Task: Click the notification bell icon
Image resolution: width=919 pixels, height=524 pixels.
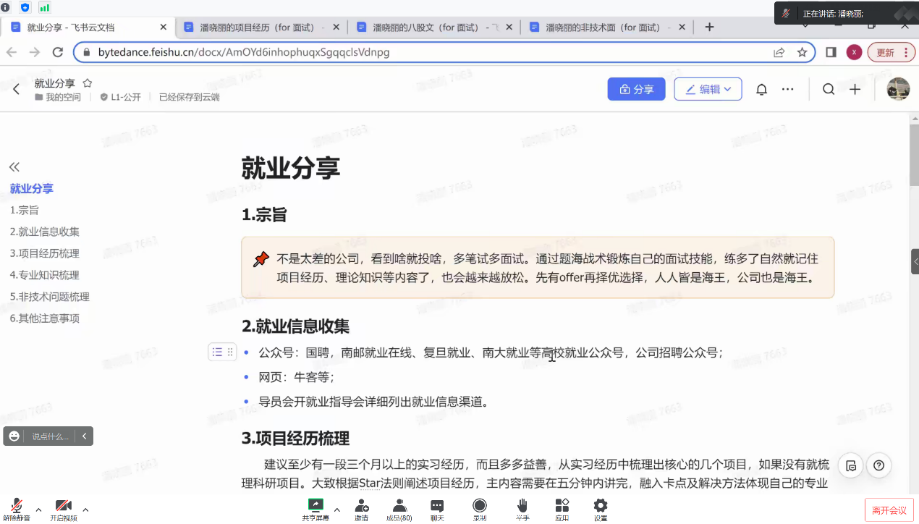Action: tap(762, 89)
